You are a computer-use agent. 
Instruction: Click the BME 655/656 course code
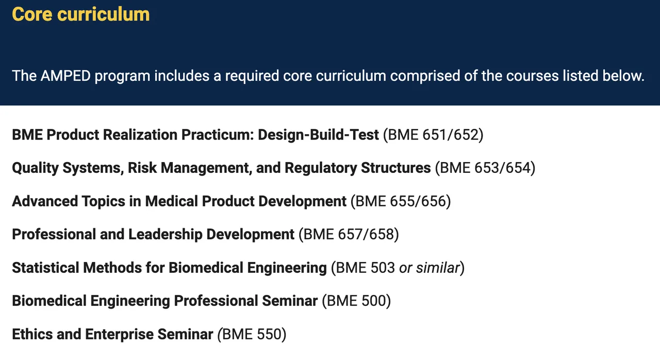click(x=401, y=201)
